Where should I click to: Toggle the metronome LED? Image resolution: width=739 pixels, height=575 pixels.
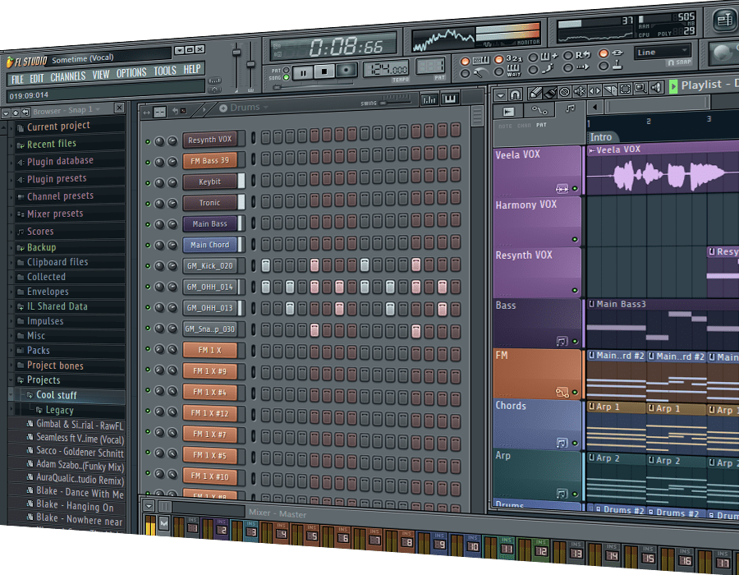point(466,74)
